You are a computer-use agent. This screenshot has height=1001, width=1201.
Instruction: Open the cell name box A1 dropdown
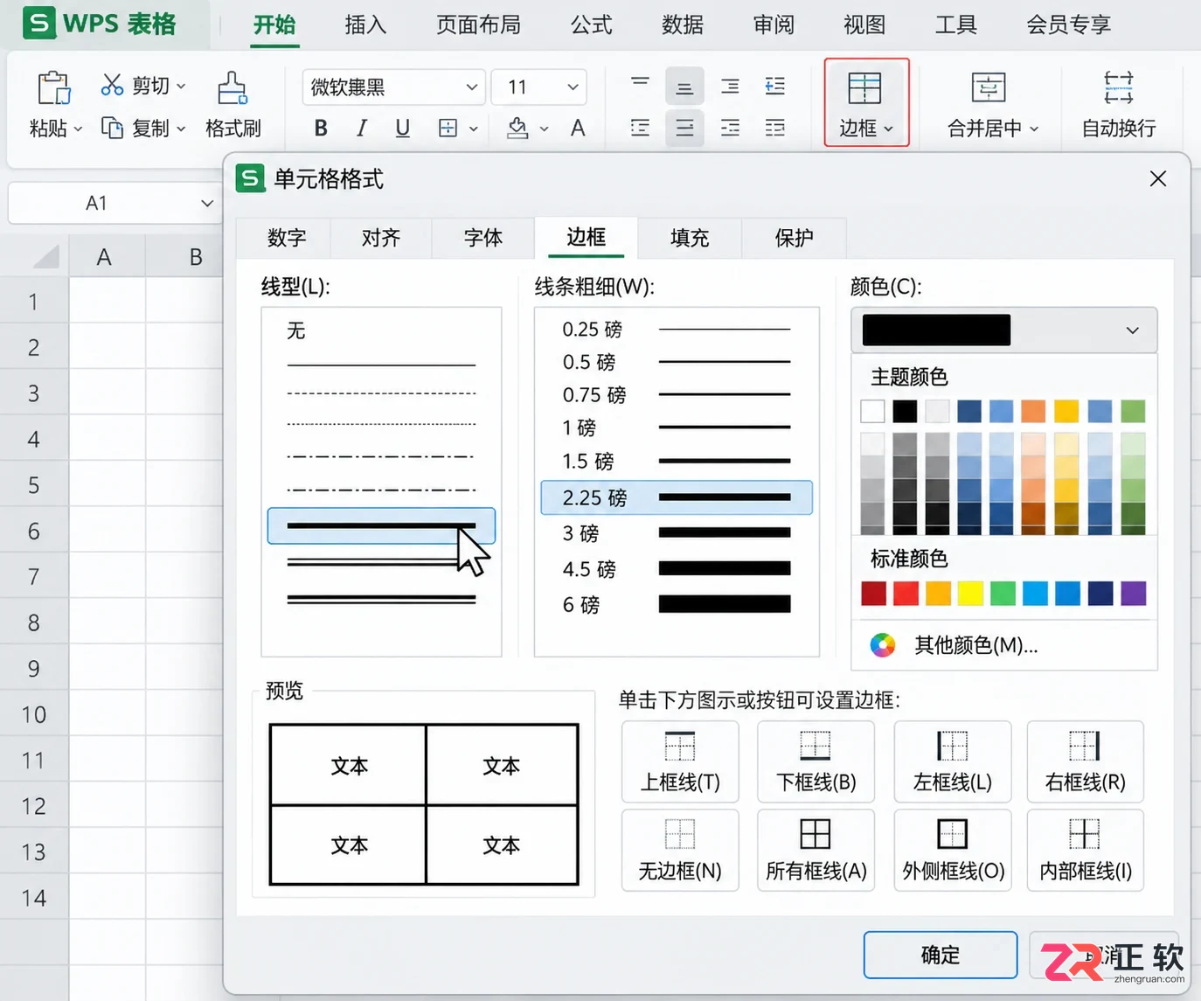[207, 204]
